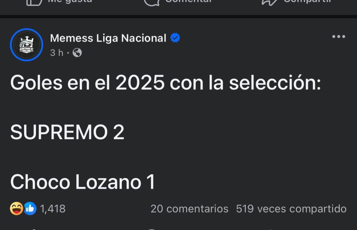The image size is (357, 230).
Task: Open the three-dot post options menu
Action: click(338, 37)
